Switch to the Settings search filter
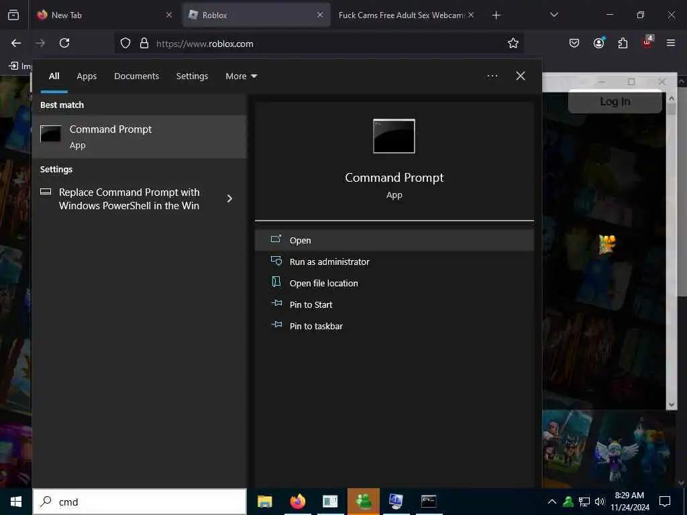The height and width of the screenshot is (515, 687). 192,76
